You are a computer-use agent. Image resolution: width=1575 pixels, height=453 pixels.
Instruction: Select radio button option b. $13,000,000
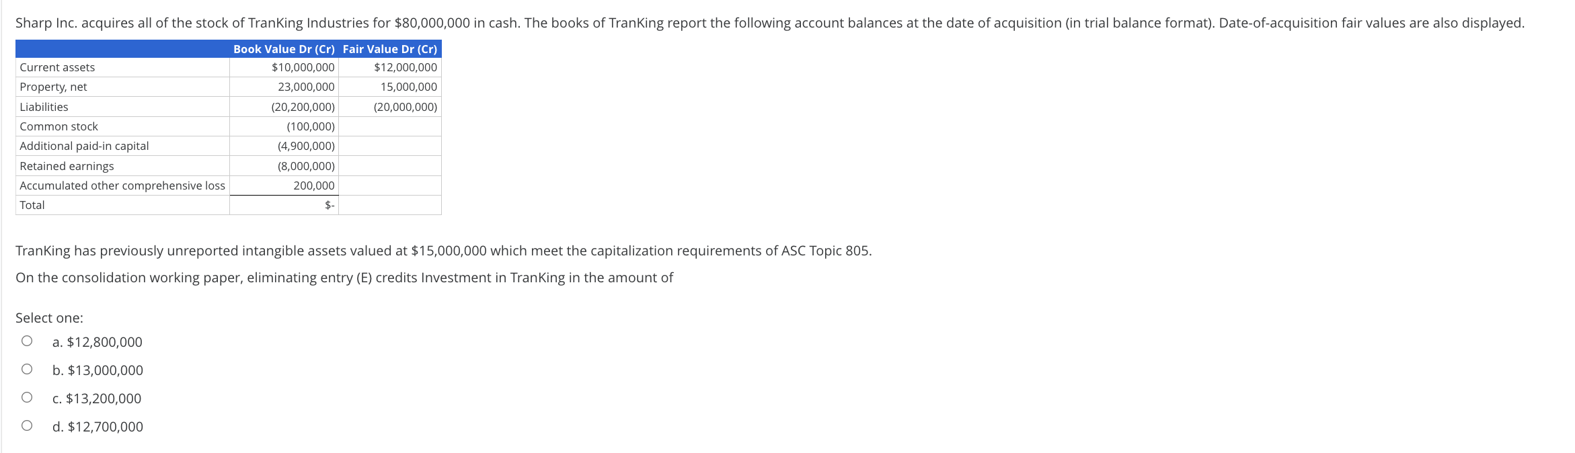click(27, 368)
